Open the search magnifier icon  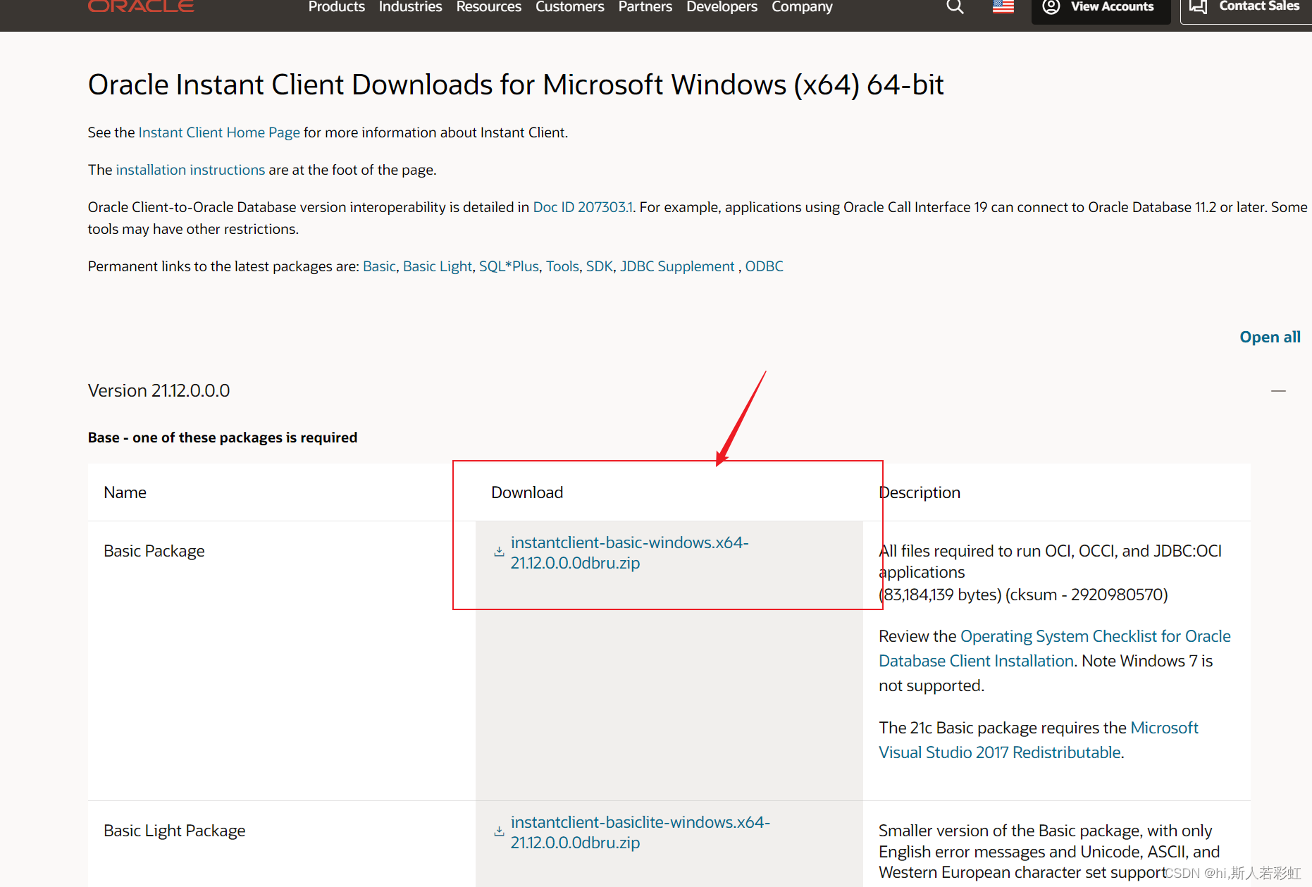[x=955, y=7]
